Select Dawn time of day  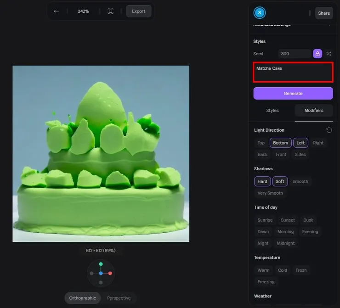pos(263,231)
